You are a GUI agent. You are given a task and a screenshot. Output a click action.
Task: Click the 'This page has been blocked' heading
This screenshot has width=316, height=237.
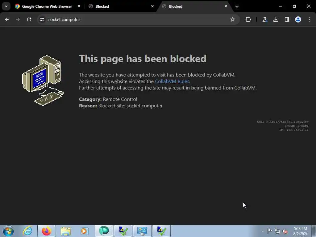pyautogui.click(x=143, y=59)
